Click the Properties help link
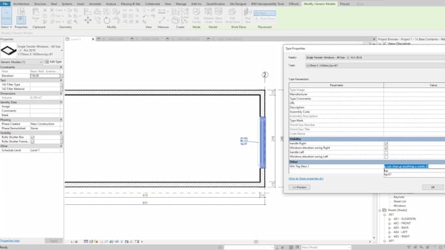445x250 pixels. tap(10, 241)
